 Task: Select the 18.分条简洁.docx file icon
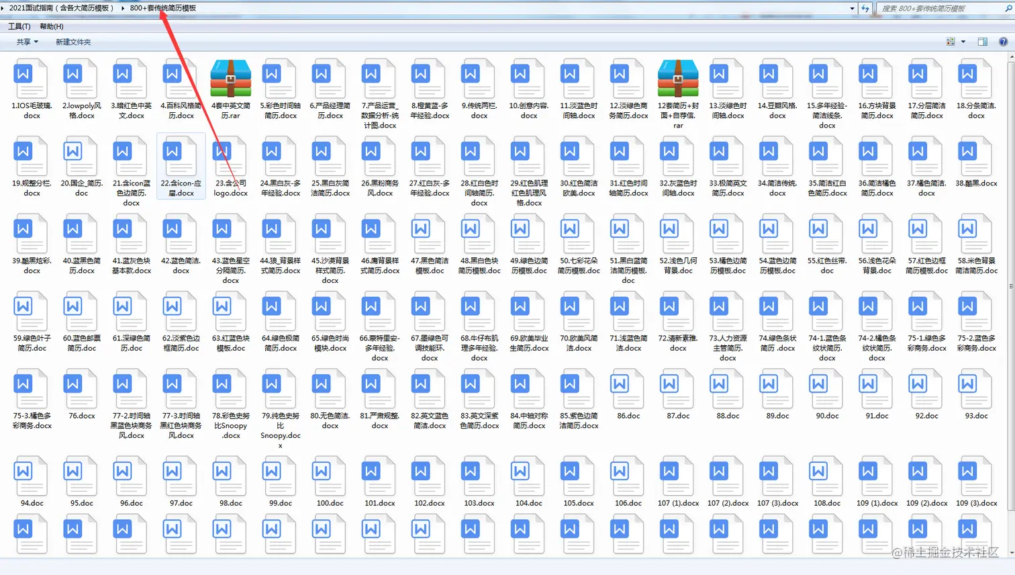coord(975,79)
